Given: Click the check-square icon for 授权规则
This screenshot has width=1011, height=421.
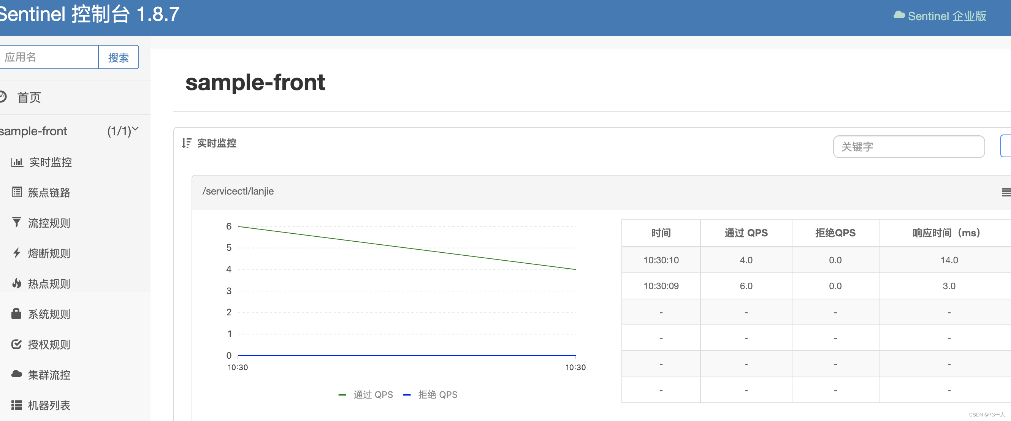Looking at the screenshot, I should 16,344.
